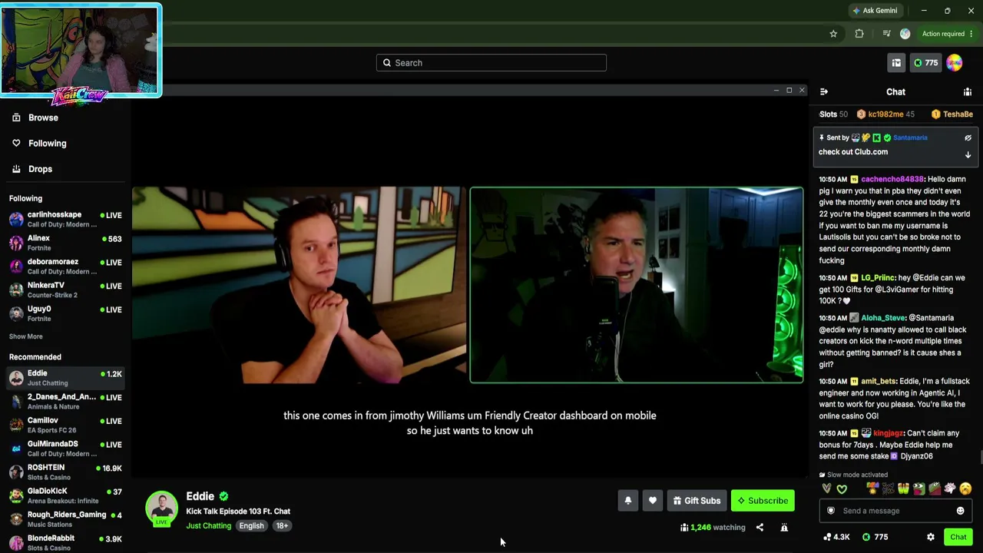Open the browser extensions puzzle icon
The width and height of the screenshot is (983, 553).
859,34
